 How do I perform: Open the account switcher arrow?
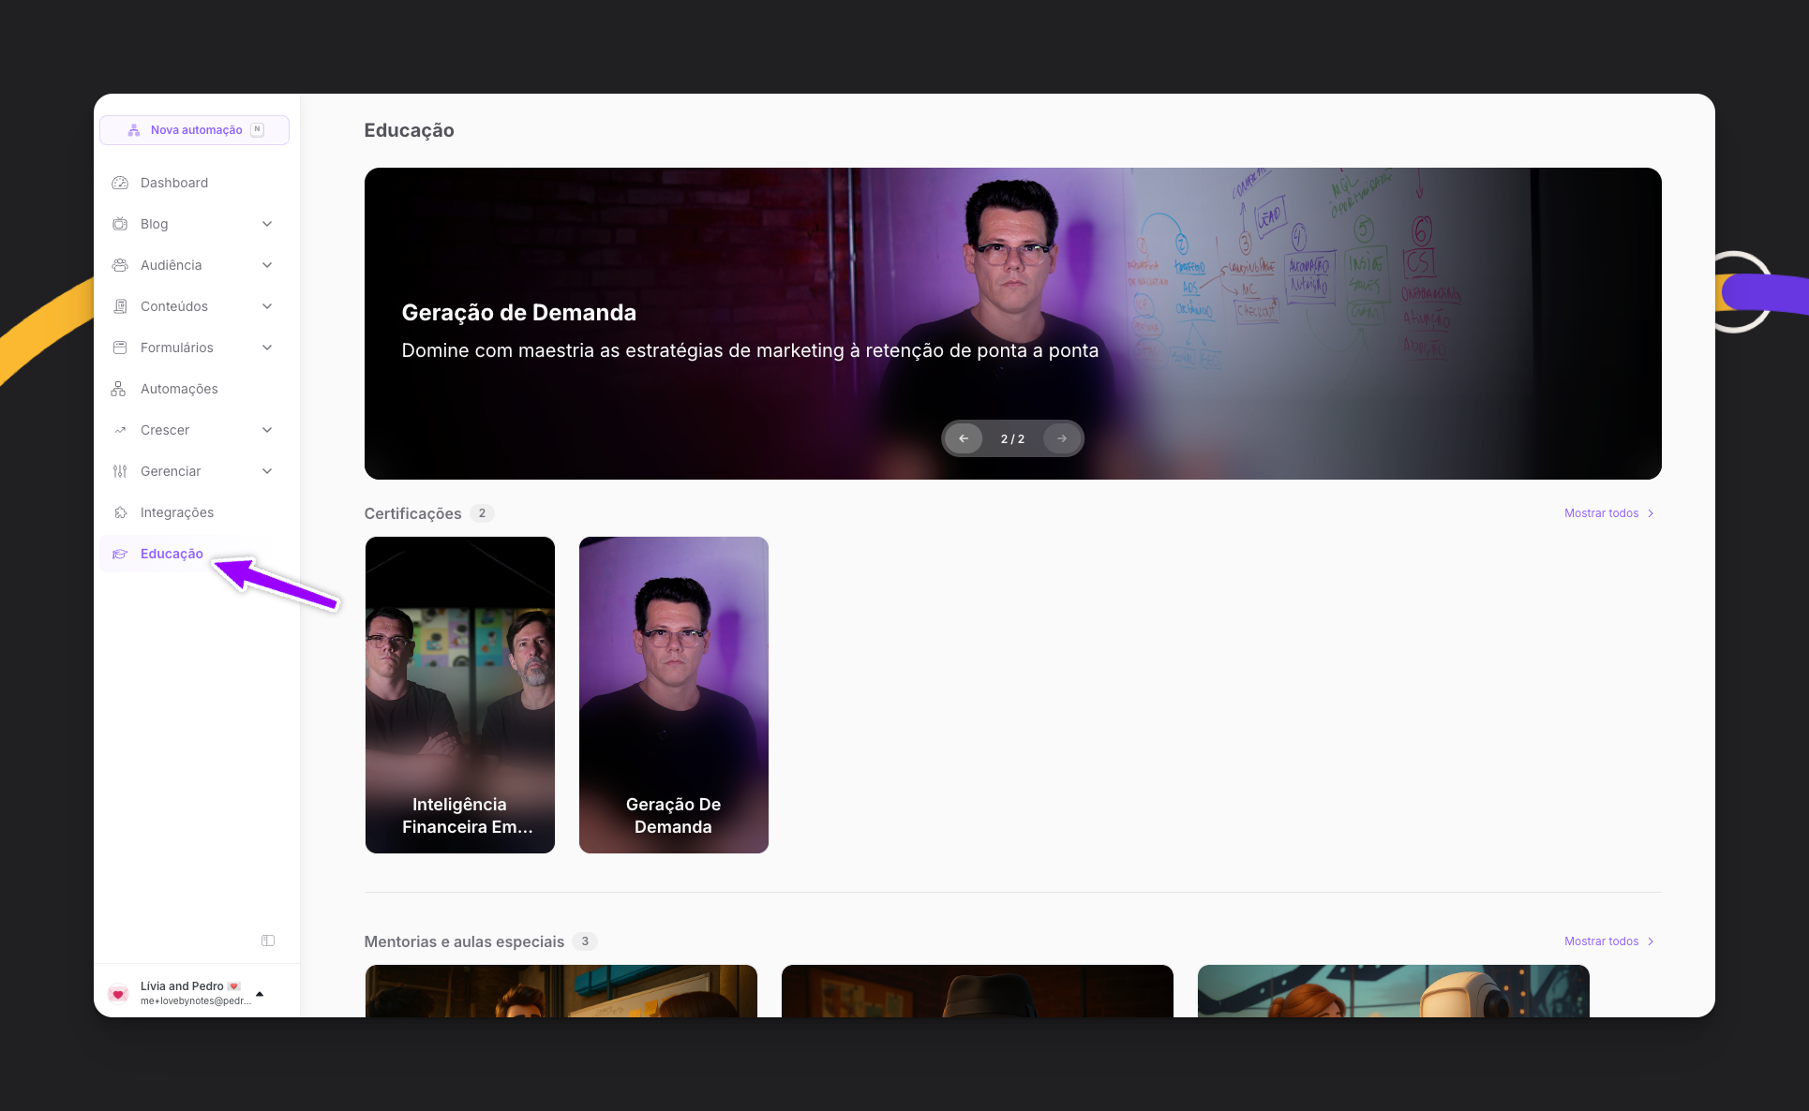[260, 994]
